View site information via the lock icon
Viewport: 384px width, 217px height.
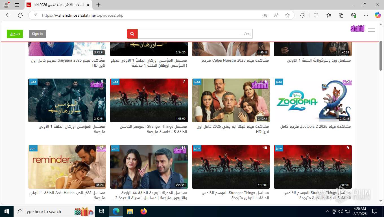(x=35, y=15)
